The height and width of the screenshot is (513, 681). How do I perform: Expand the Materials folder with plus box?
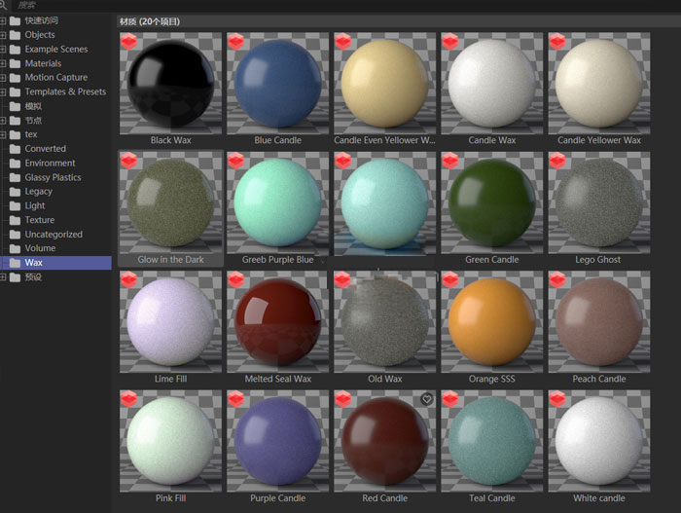tap(4, 63)
